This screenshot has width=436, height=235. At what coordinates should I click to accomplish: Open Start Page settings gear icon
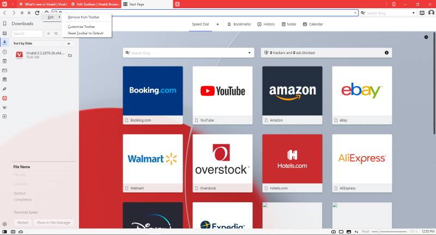(426, 37)
